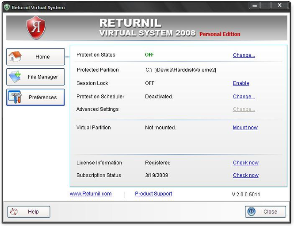This screenshot has height=226, width=294.
Task: Click the title bar Returnil shield icon
Action: 7,8
